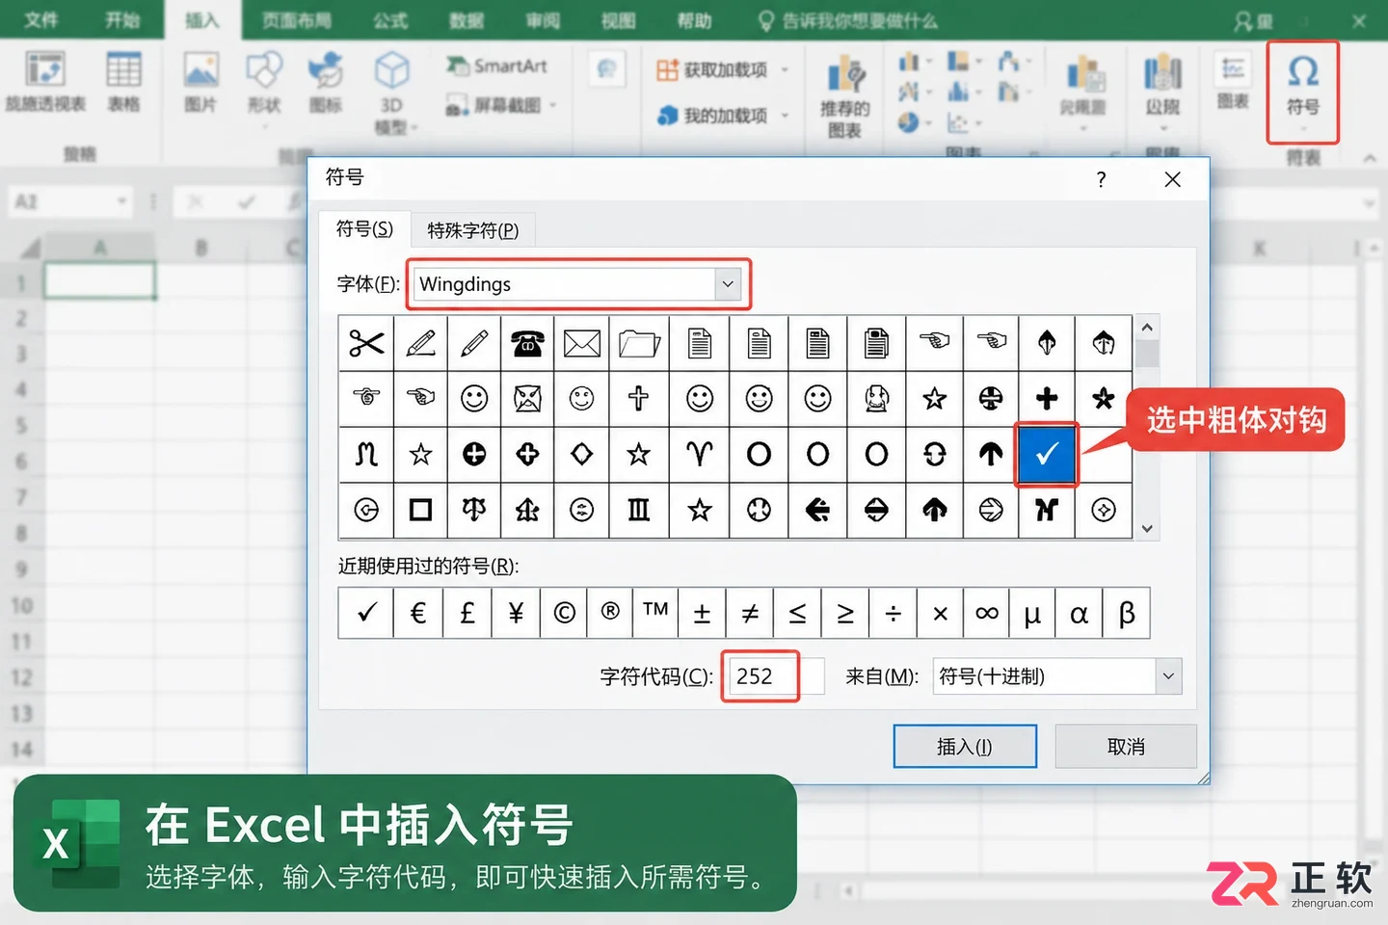Pick the euro sign from recently used symbols
Screen dimensions: 1388x925
click(417, 614)
